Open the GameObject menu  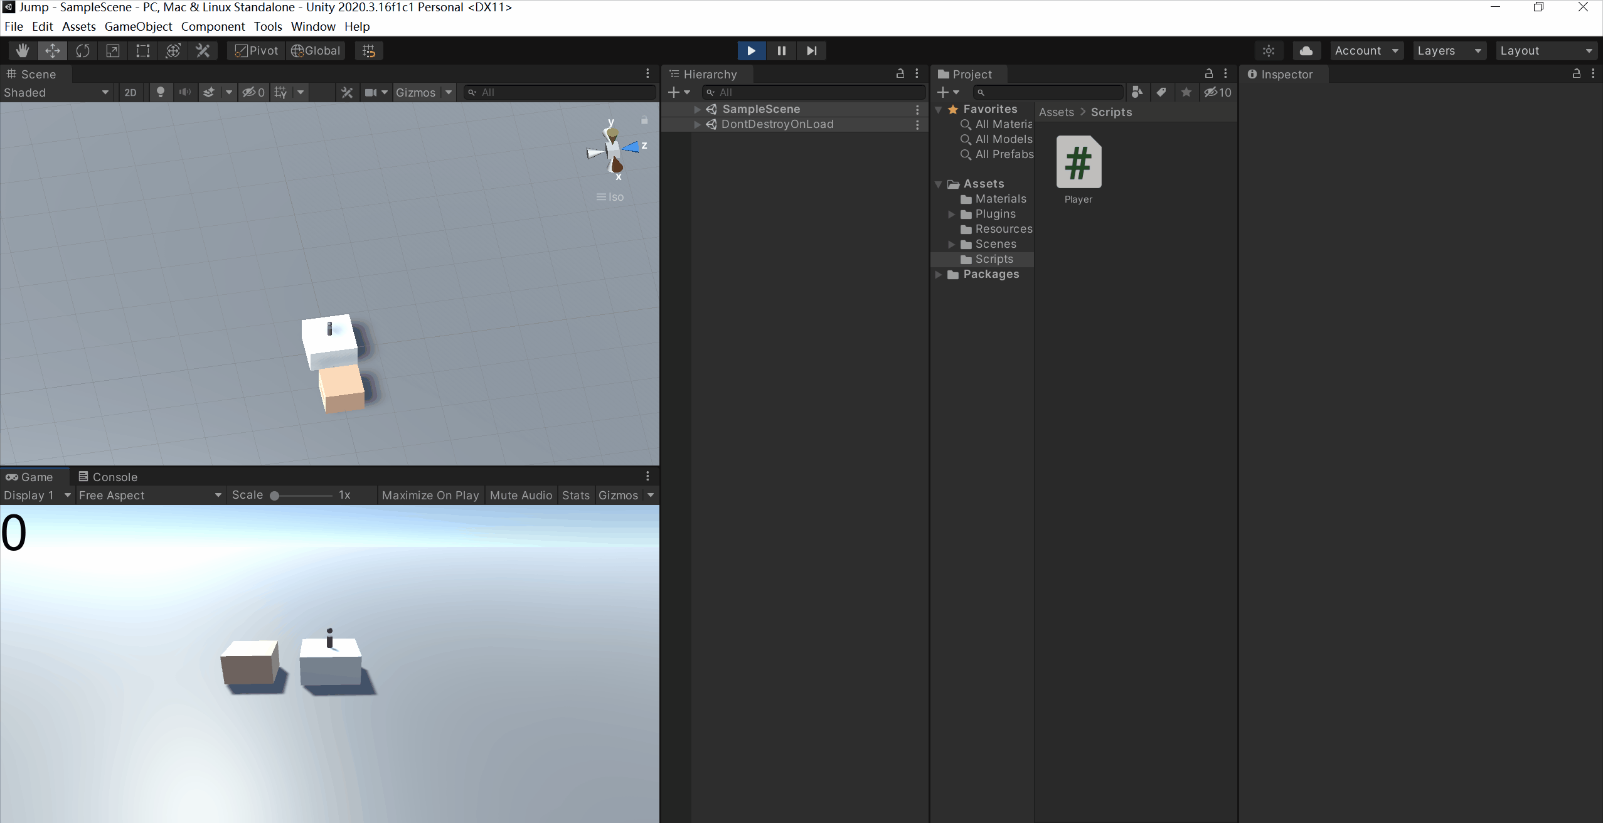coord(138,26)
